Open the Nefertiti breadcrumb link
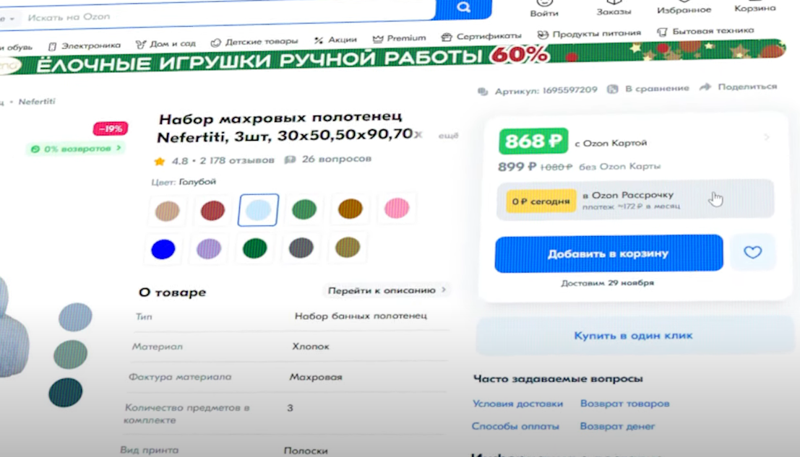 [x=37, y=101]
